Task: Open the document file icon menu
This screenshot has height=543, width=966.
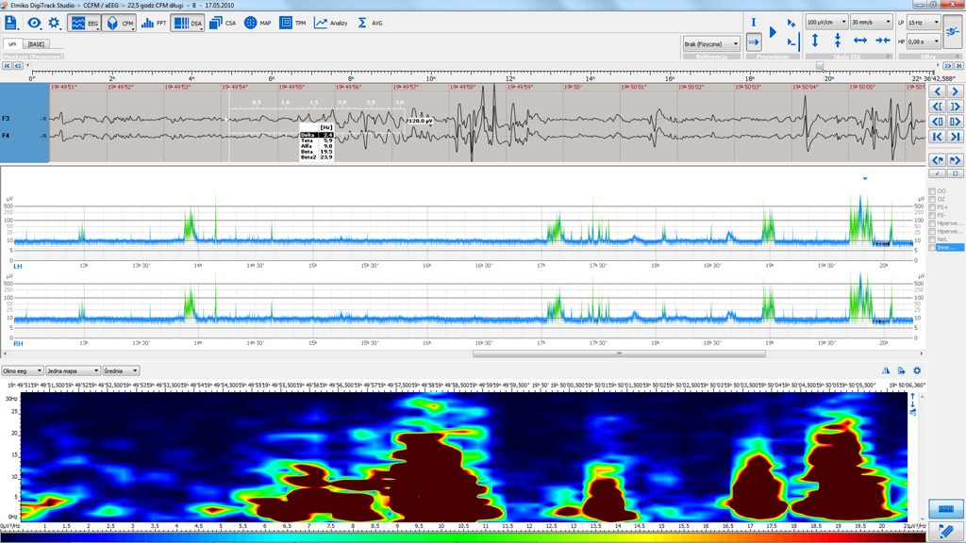Action: click(x=11, y=24)
